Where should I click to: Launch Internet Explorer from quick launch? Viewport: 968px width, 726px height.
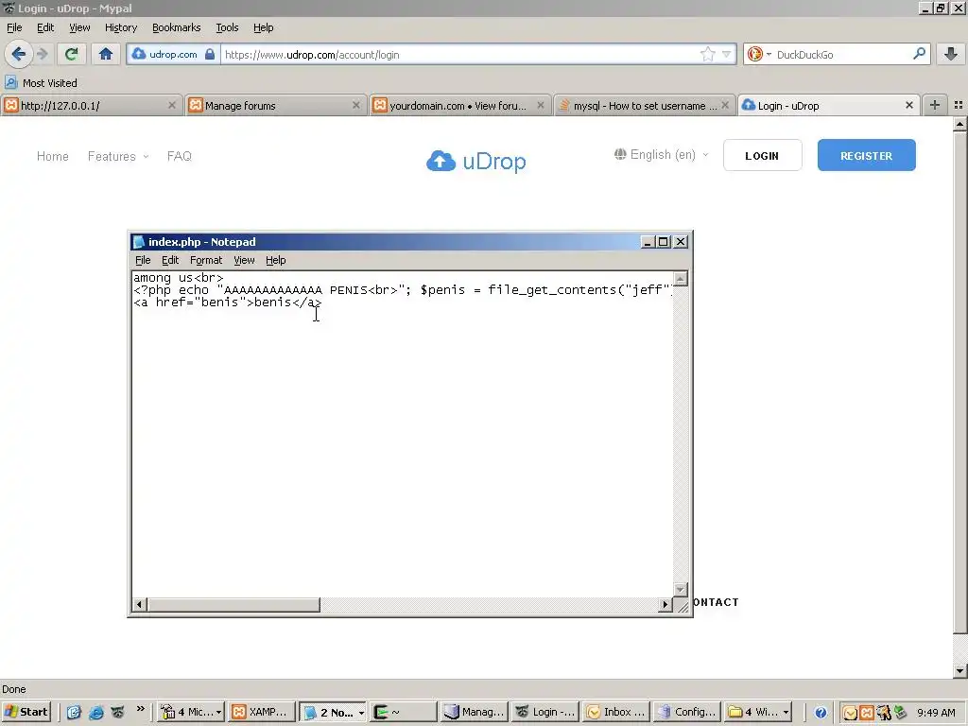point(95,713)
